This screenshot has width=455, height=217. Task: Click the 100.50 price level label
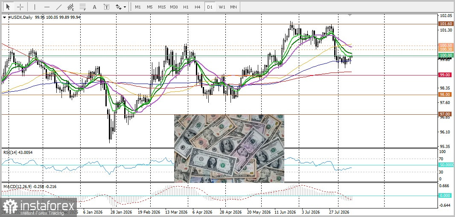(446, 46)
